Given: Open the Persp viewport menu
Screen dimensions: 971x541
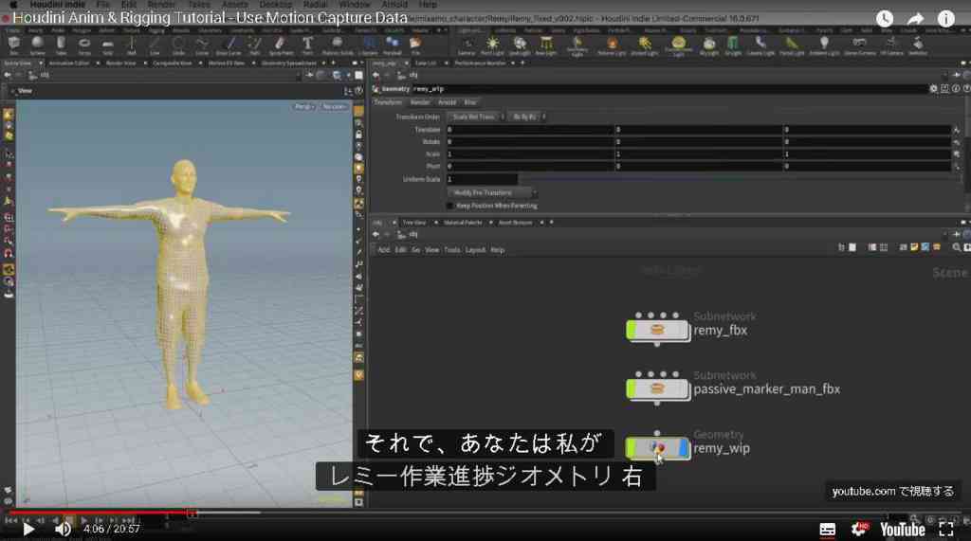Looking at the screenshot, I should click(303, 106).
